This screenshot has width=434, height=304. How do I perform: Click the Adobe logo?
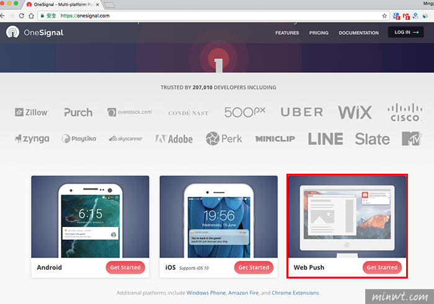point(174,139)
